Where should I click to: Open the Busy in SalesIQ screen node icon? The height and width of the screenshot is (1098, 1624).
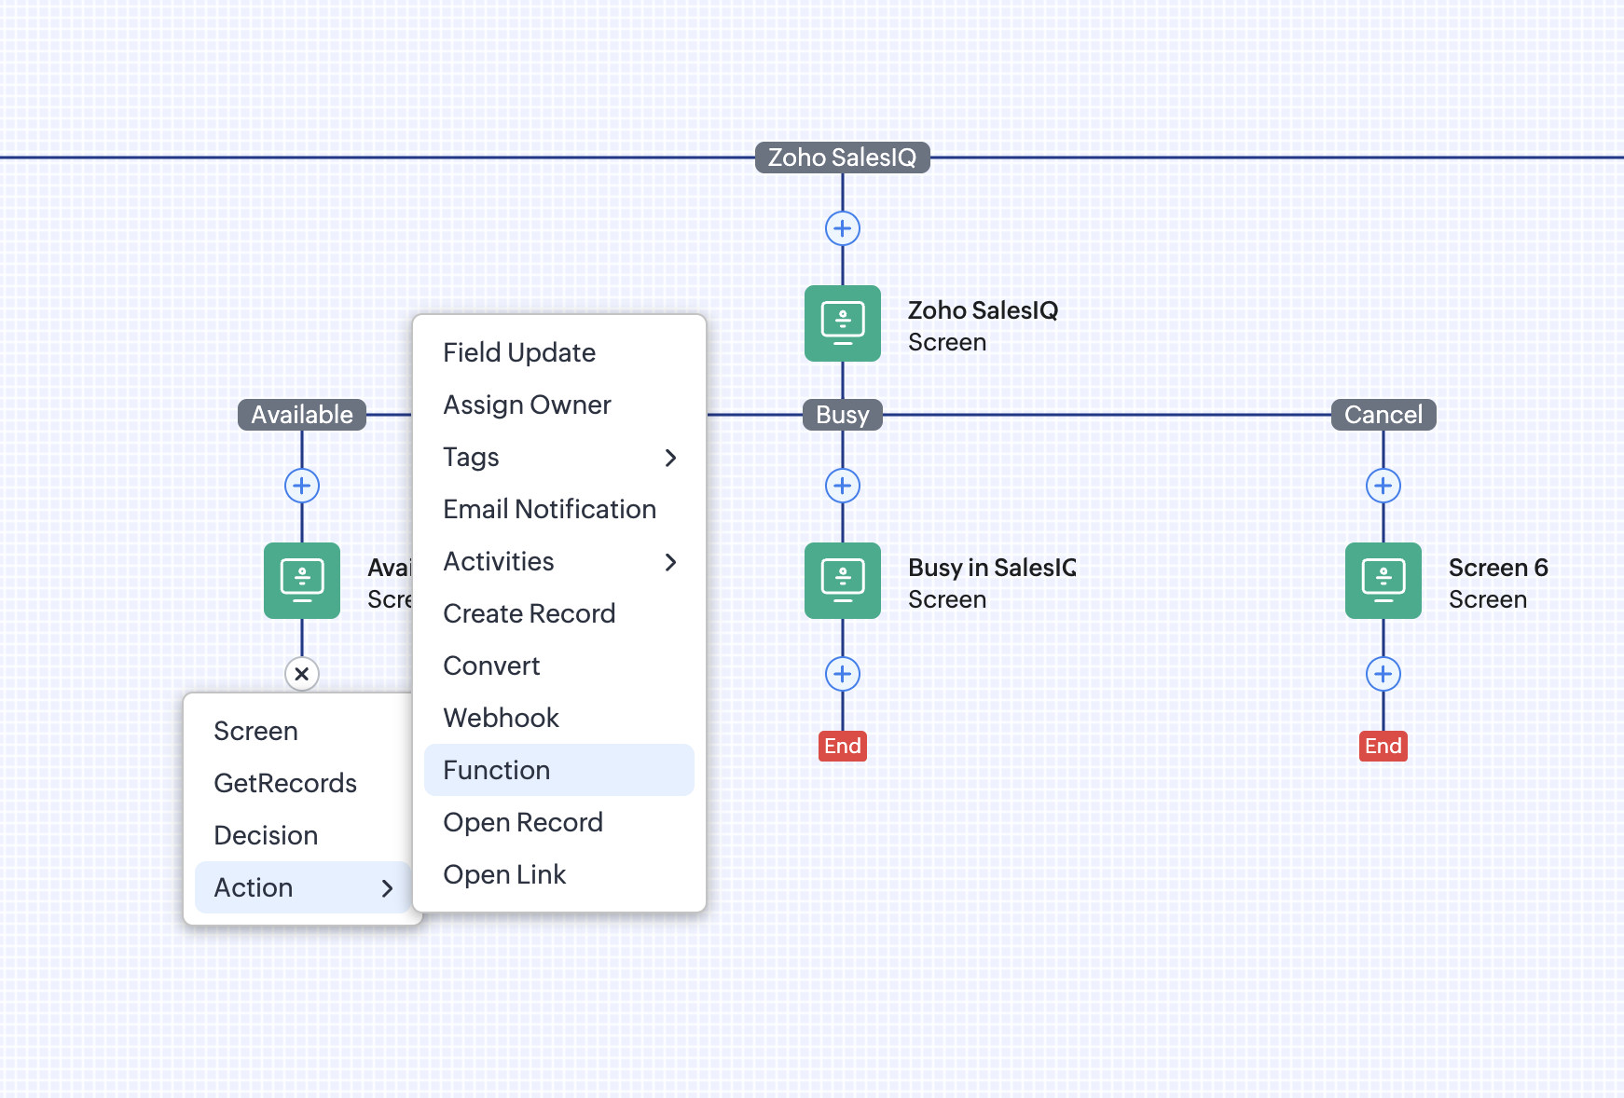point(843,581)
